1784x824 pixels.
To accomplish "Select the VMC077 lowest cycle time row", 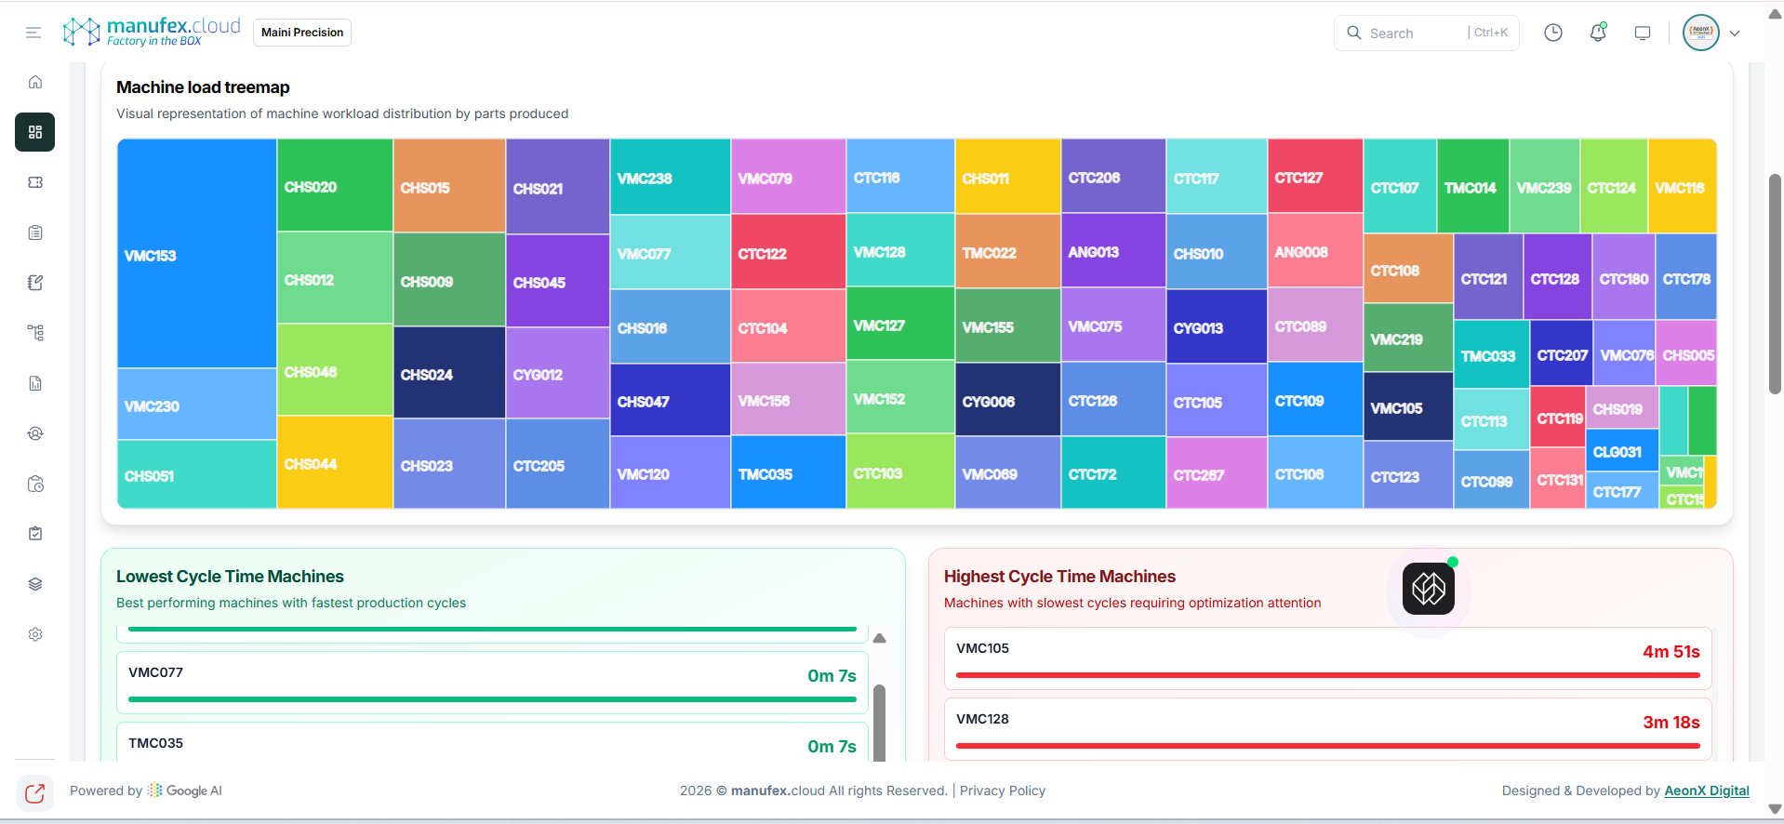I will 492,683.
